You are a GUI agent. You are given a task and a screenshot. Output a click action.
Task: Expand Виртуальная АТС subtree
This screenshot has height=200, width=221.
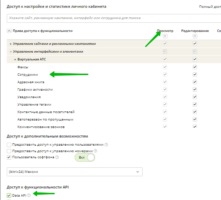[x=15, y=59]
